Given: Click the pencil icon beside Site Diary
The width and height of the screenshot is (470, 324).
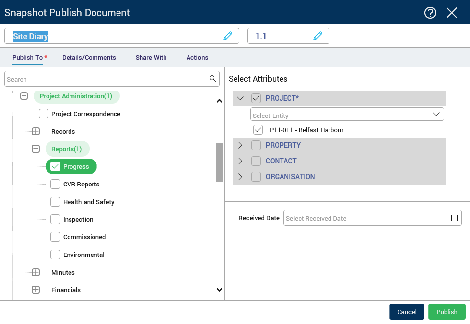Looking at the screenshot, I should [x=228, y=36].
